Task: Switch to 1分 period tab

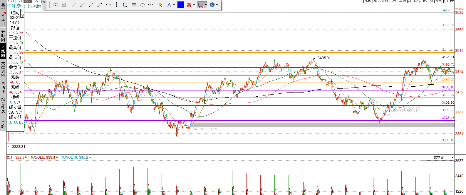Action: [19, 1]
